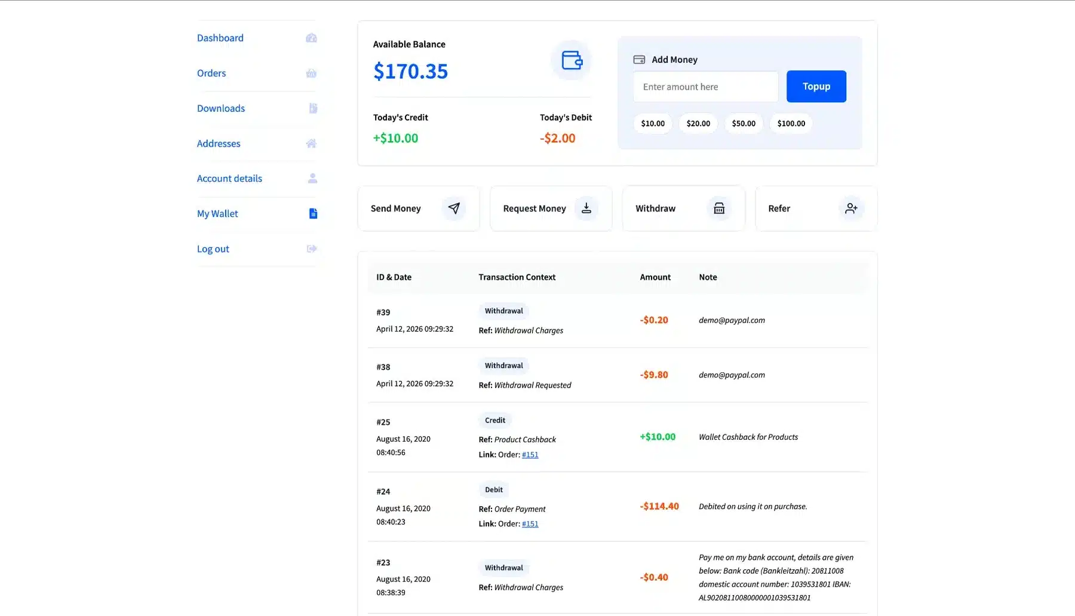Select Addresses in the sidebar
1075x616 pixels.
[219, 143]
